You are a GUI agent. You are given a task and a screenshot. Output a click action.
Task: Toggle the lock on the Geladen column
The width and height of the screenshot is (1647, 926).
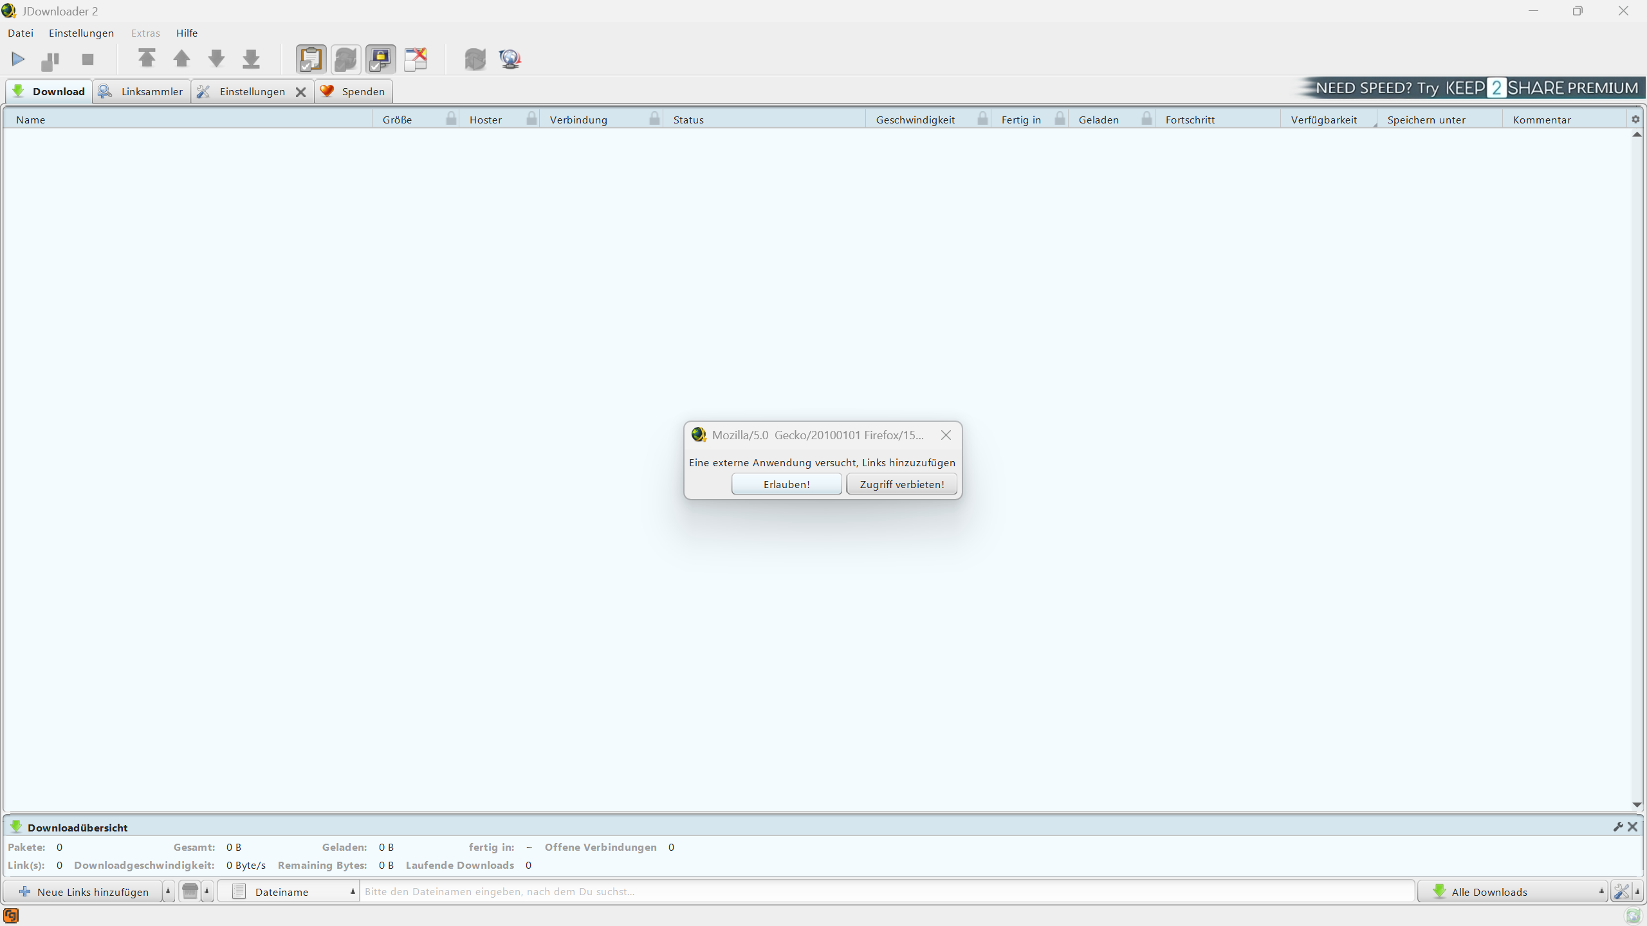tap(1146, 118)
